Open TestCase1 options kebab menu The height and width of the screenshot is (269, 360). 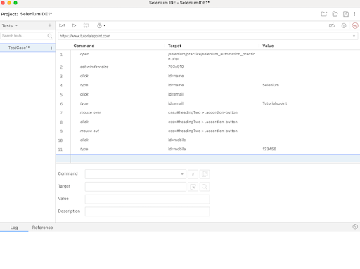[51, 48]
